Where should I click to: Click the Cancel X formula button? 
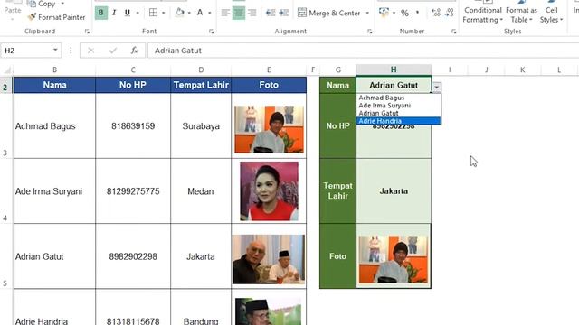(90, 51)
